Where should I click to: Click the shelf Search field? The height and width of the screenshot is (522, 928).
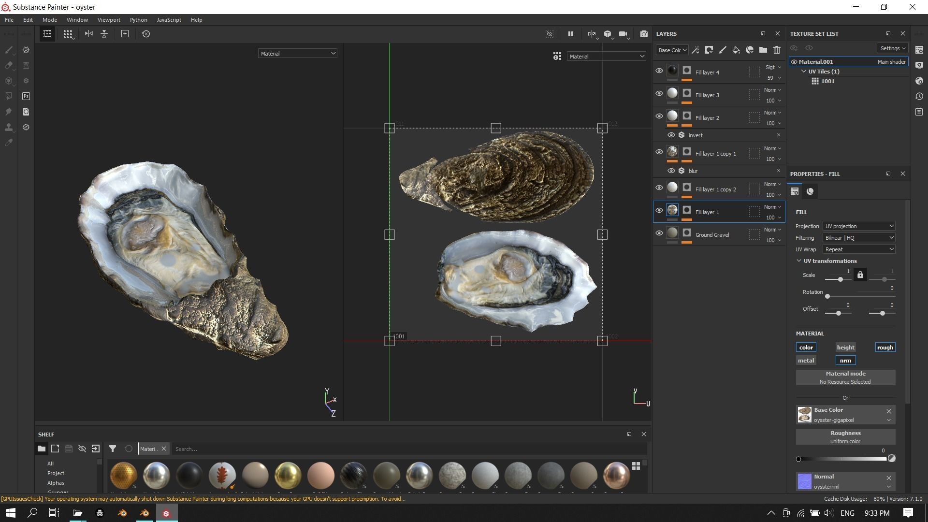coord(409,449)
